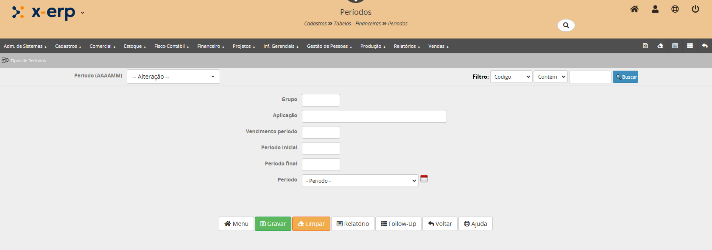Focus the Aplicação text field
The height and width of the screenshot is (250, 712).
coord(374,116)
